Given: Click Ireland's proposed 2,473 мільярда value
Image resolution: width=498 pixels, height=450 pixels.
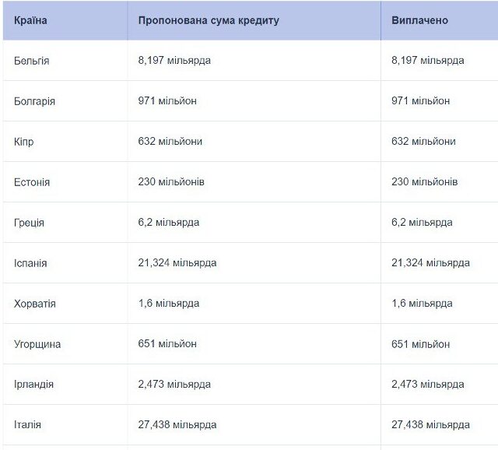Looking at the screenshot, I should (174, 385).
